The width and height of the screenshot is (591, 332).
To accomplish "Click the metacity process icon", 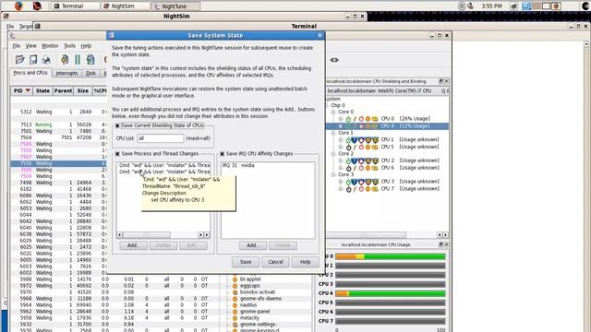I will click(x=235, y=317).
